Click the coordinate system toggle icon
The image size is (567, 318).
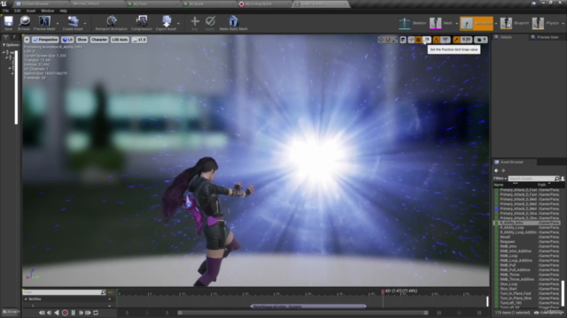[x=403, y=40]
